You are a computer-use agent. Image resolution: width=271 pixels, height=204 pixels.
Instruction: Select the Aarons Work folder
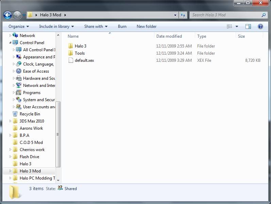(31, 128)
